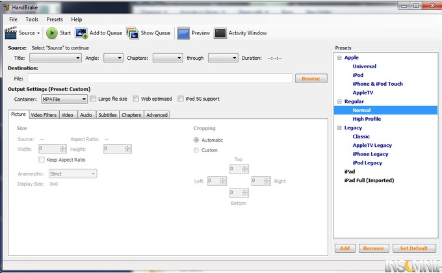Open the Title dropdown
Screen dimensions: 442x273
pyautogui.click(x=55, y=58)
